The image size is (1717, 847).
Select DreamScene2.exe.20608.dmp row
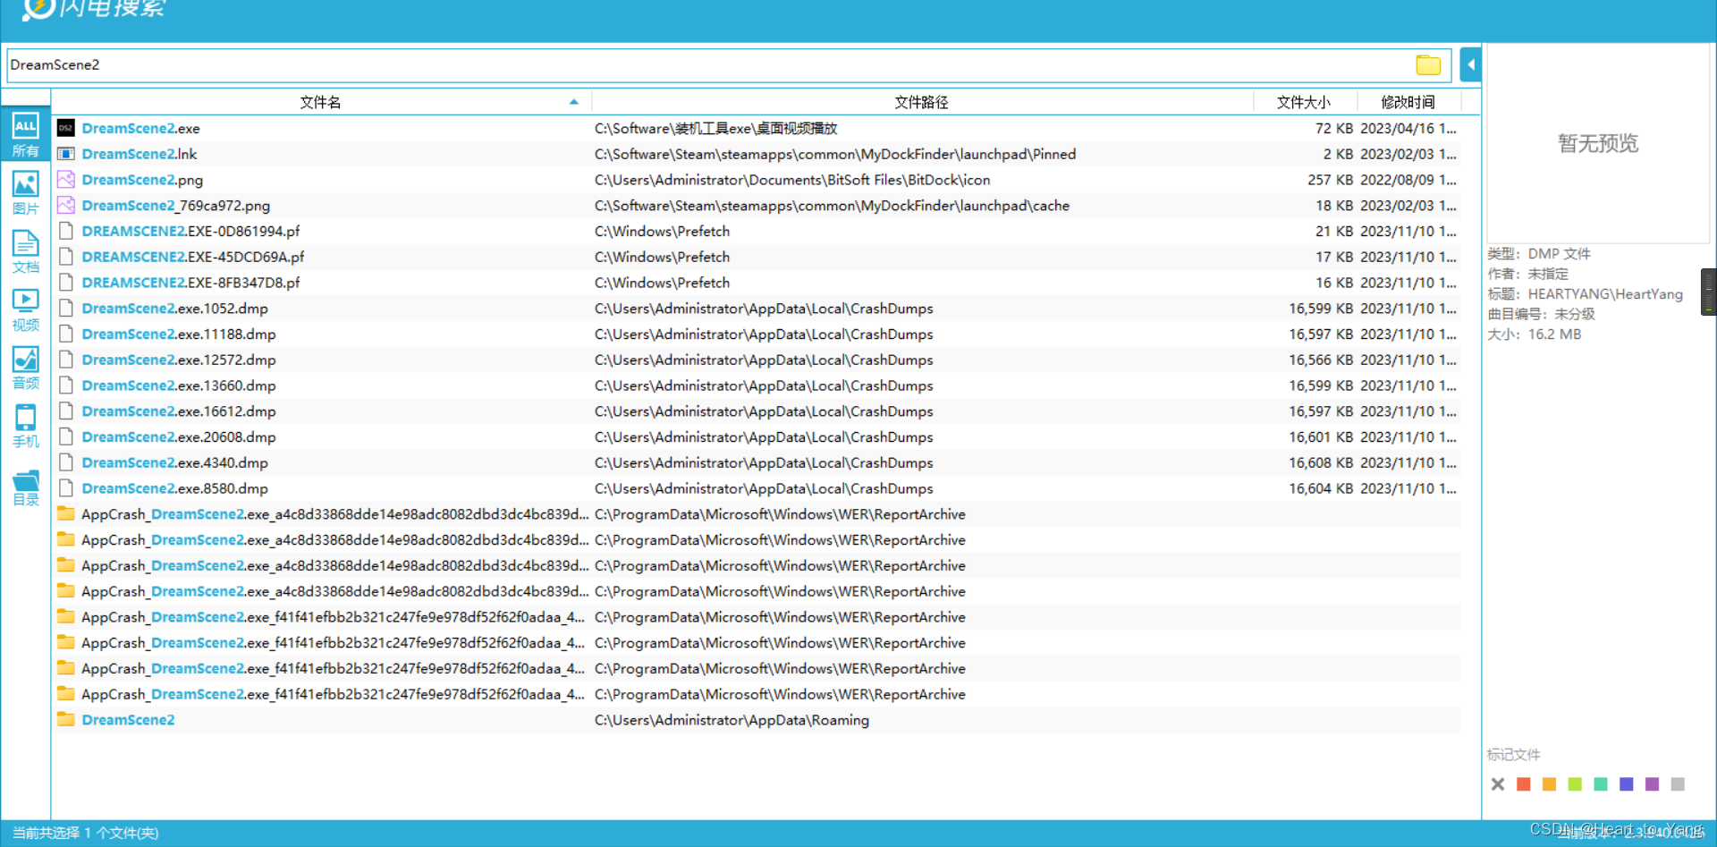[x=756, y=436]
